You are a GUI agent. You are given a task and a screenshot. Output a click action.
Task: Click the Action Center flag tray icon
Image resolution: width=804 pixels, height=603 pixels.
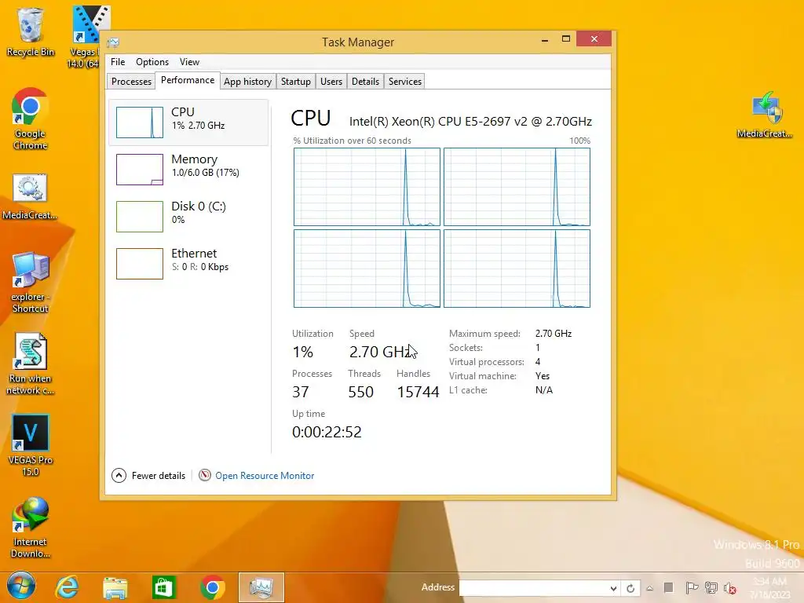[691, 587]
